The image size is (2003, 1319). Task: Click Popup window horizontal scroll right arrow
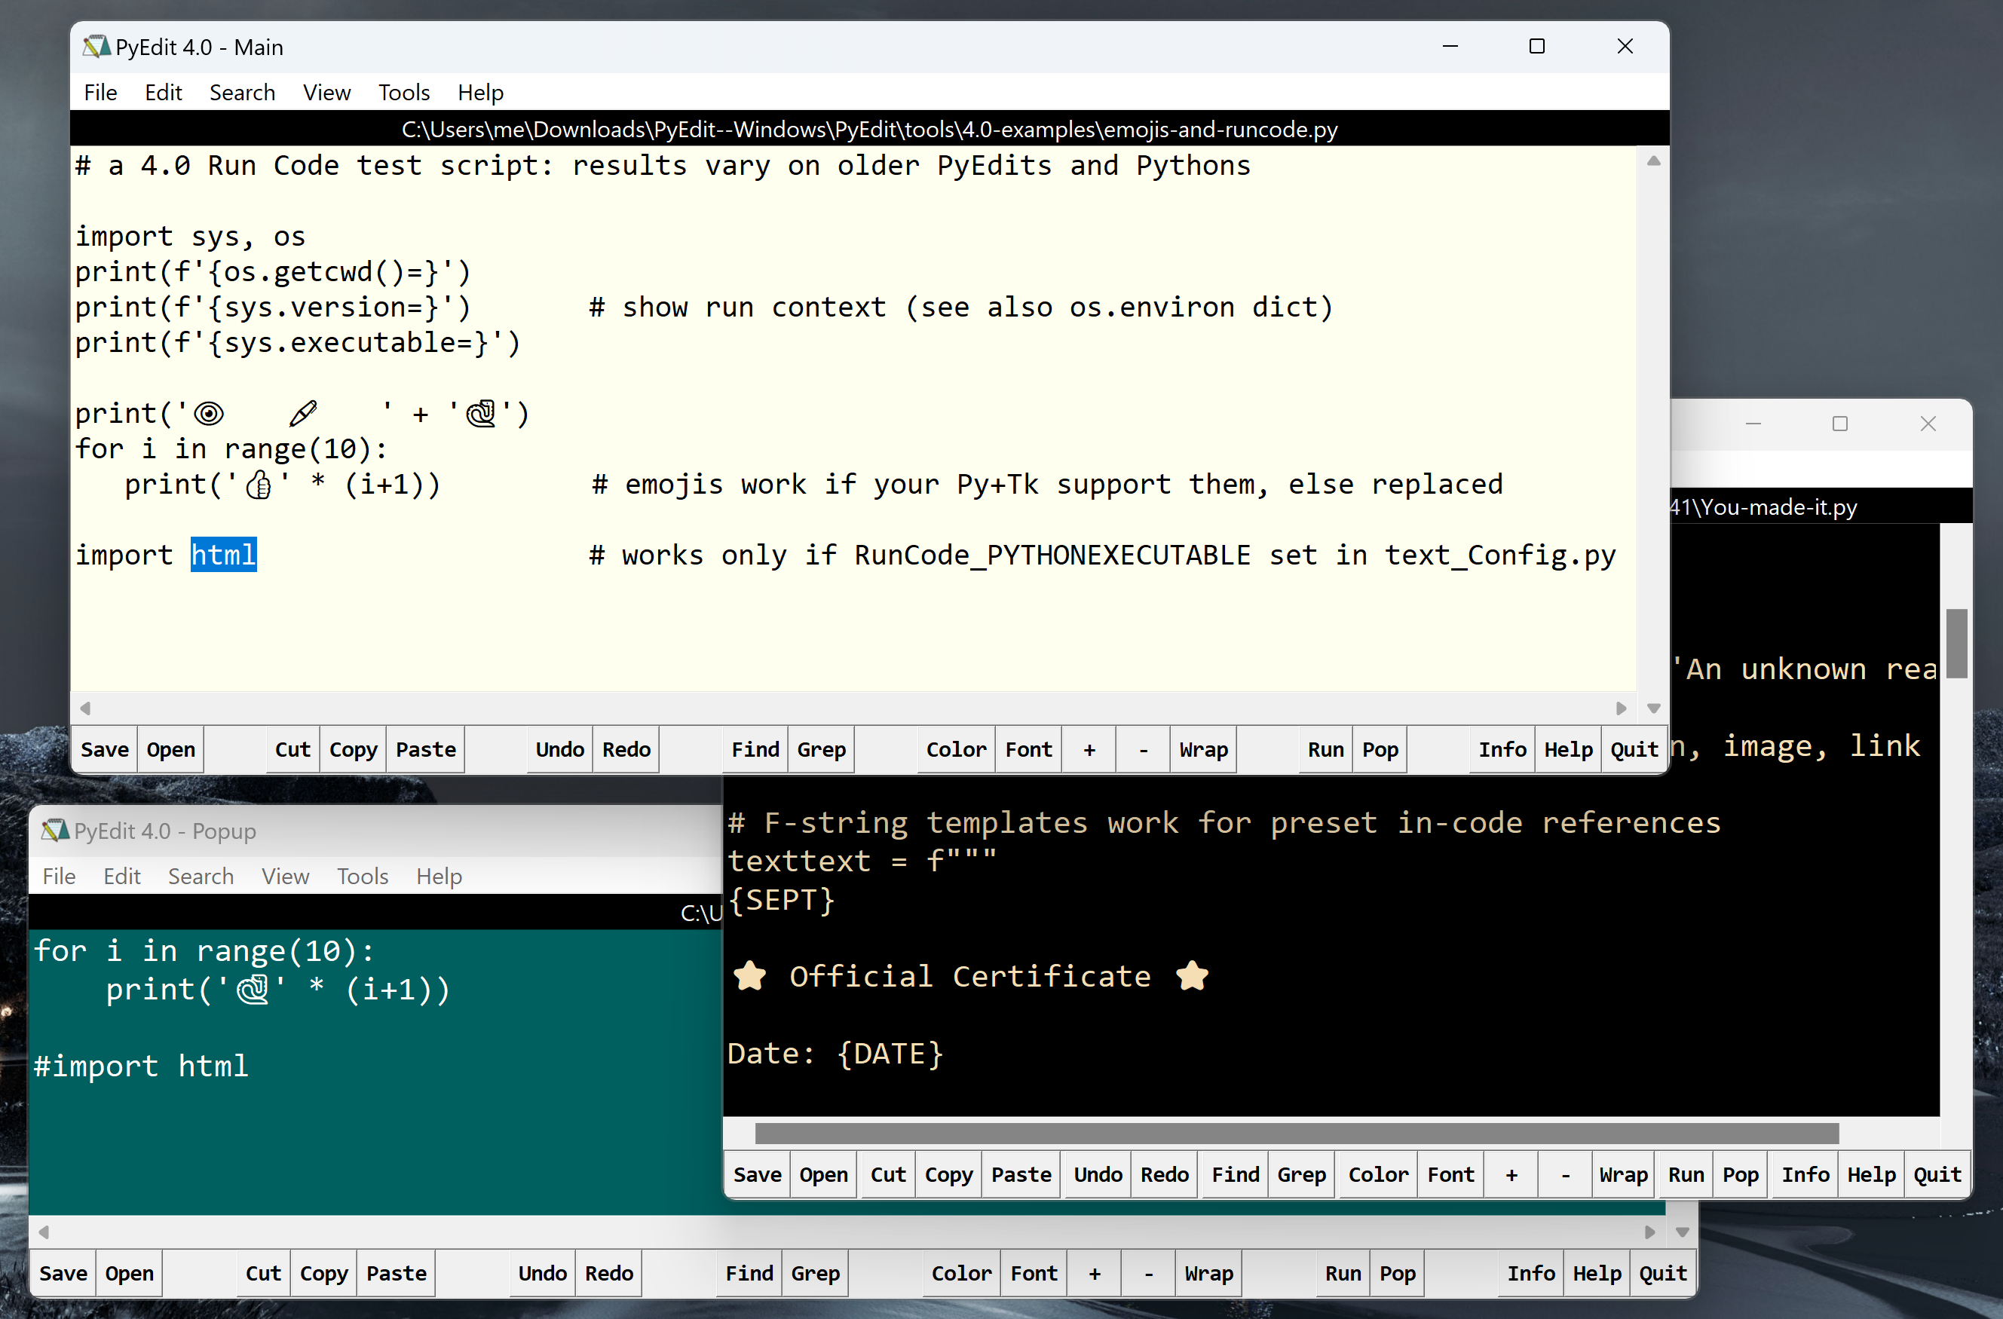[1649, 1232]
